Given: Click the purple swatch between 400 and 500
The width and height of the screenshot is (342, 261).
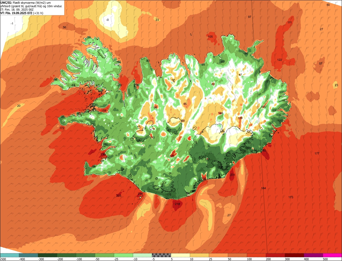Looking at the screenshot, I should 313,255.
